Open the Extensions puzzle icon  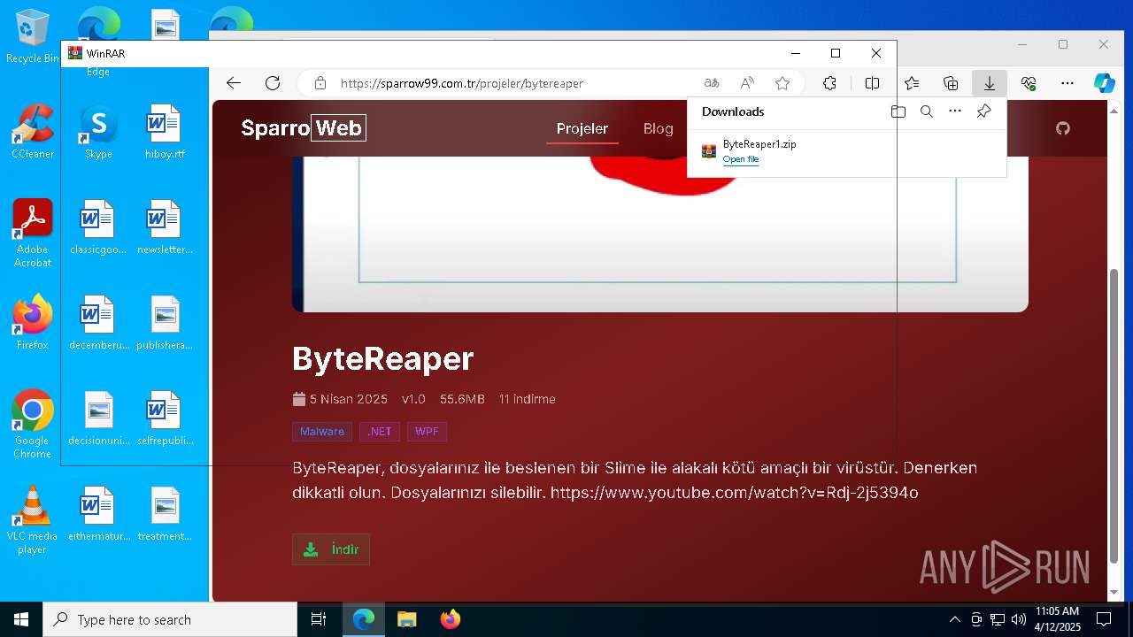click(x=829, y=83)
